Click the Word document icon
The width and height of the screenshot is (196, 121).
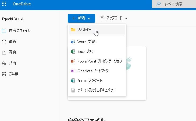coord(73,42)
